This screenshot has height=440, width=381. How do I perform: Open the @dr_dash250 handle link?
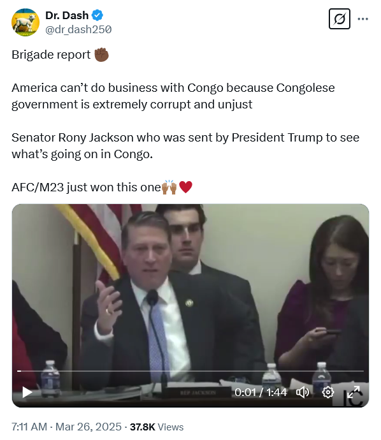click(78, 29)
